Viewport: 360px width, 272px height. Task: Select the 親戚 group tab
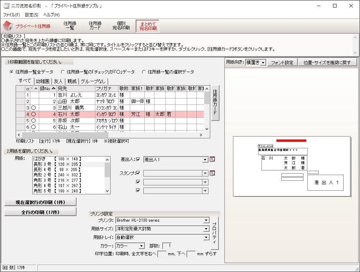[72, 81]
